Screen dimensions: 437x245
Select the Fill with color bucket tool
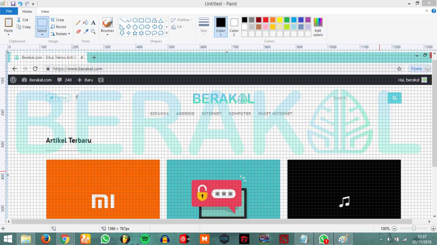86,23
